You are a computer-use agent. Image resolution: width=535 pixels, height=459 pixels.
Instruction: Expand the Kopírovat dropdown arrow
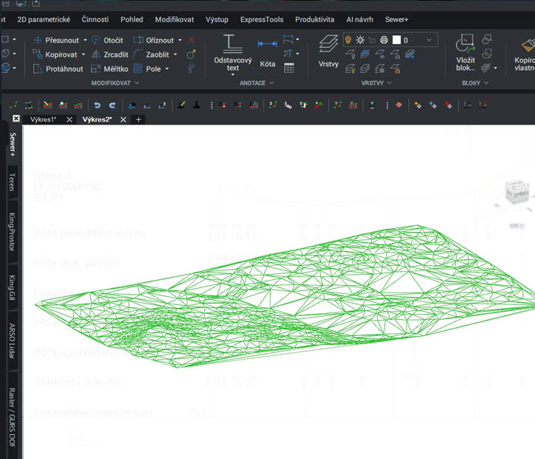(82, 55)
